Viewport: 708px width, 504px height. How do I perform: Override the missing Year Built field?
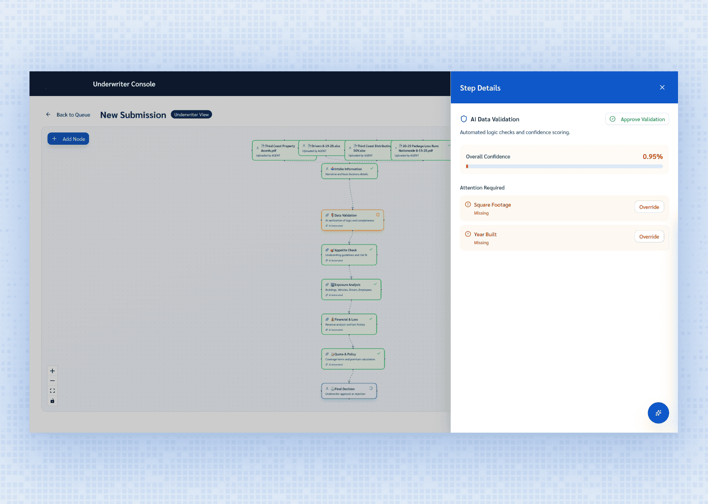click(x=649, y=237)
